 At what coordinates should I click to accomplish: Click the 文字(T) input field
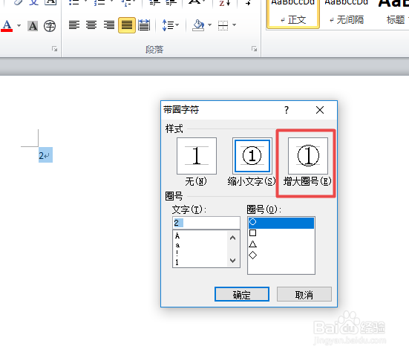point(206,223)
